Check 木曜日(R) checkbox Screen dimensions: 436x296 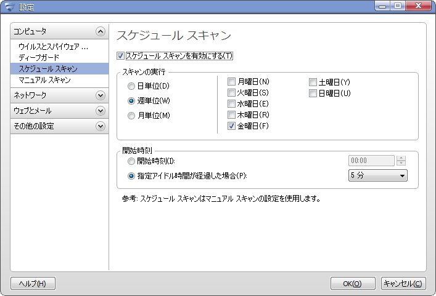tap(231, 114)
